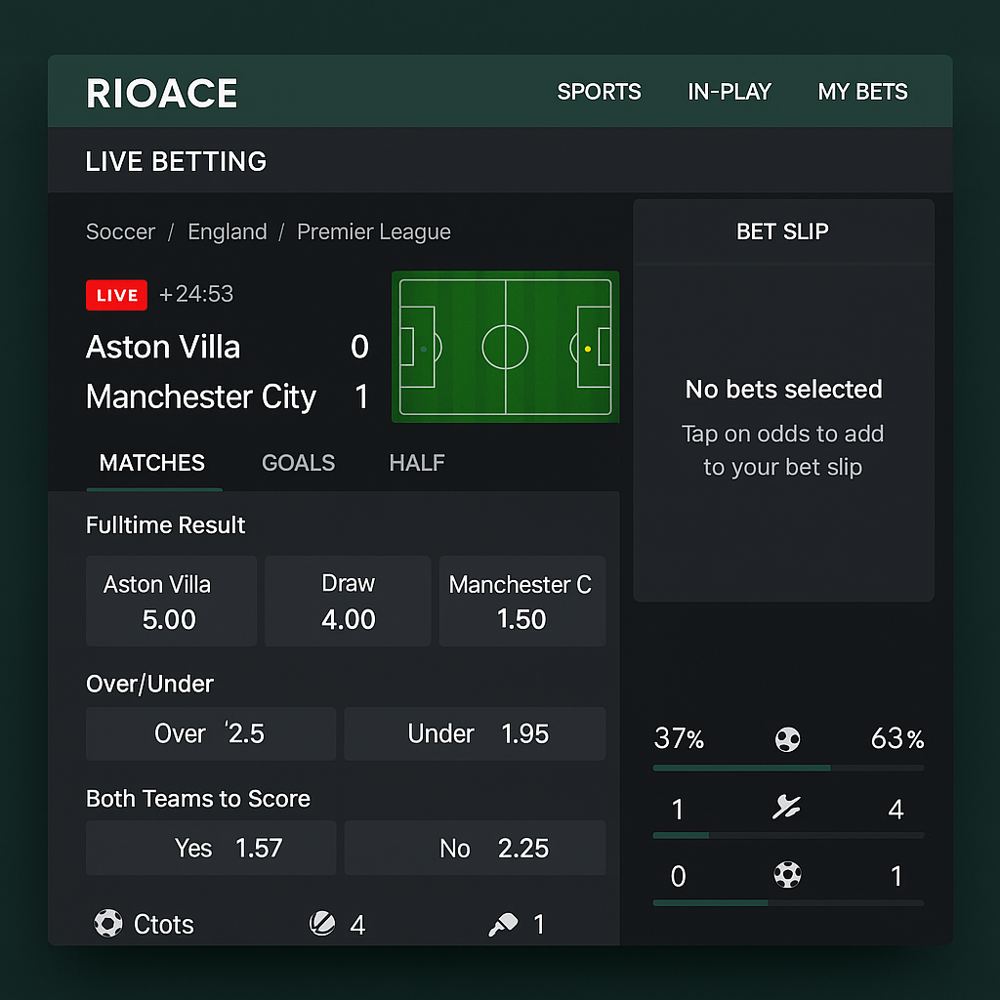This screenshot has height=1000, width=1000.
Task: Click the goals soccer ball icon above score bar
Action: (787, 875)
